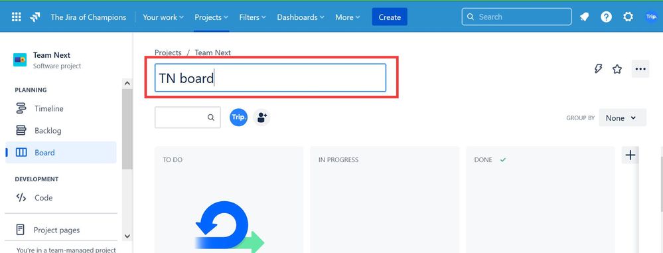Click the Team Next project title
Image resolution: width=663 pixels, height=253 pixels.
point(52,55)
